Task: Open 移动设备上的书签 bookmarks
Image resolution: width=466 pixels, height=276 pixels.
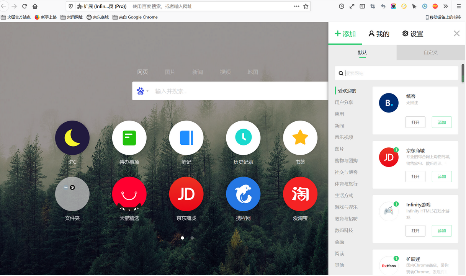Action: [443, 17]
